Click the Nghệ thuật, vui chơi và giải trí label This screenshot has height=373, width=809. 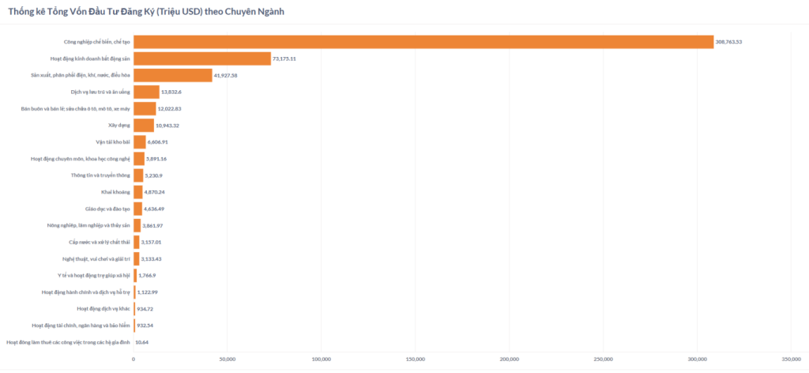[96, 259]
